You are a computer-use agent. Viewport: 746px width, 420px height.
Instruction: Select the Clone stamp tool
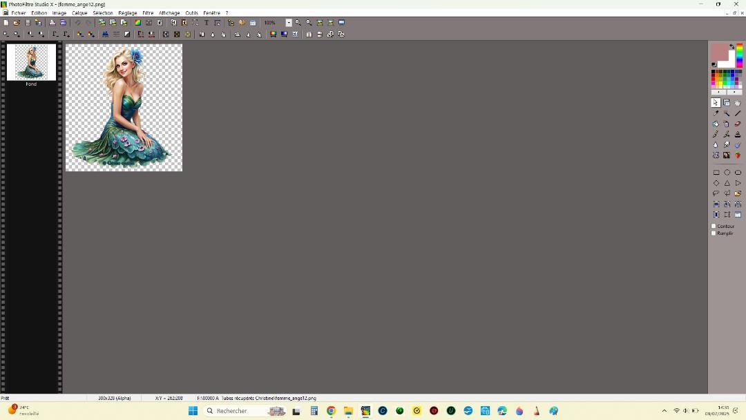(738, 134)
